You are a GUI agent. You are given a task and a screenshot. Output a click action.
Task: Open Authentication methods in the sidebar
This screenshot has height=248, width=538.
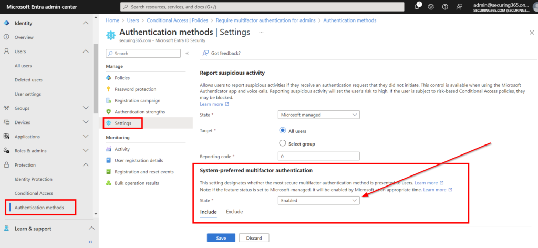[39, 208]
